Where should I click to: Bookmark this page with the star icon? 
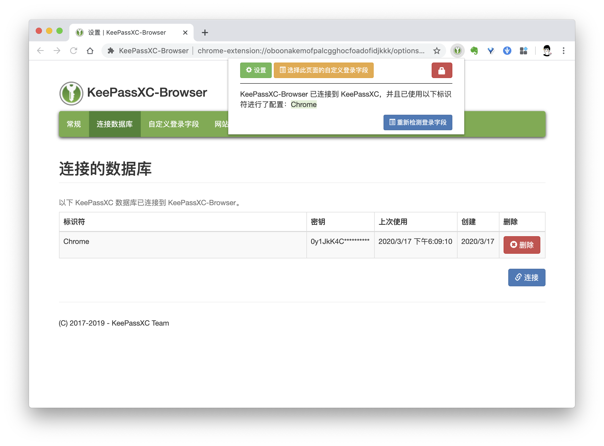437,50
